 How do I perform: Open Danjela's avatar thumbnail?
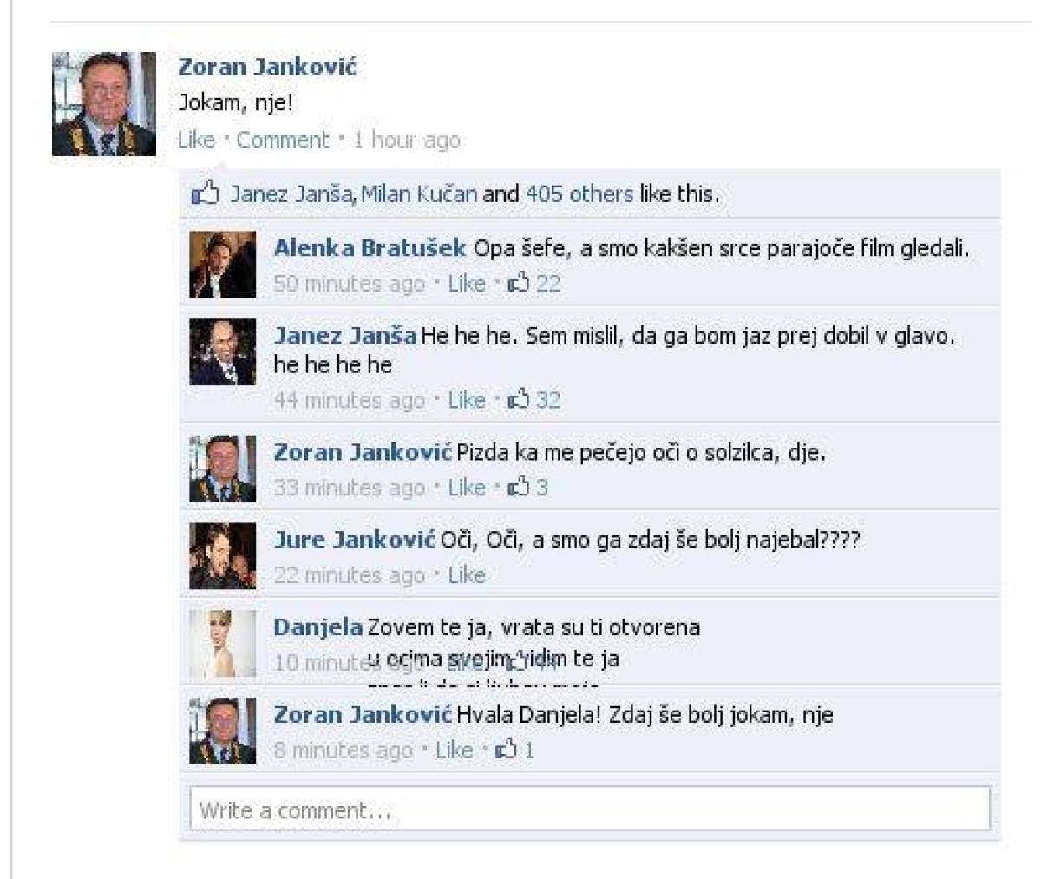223,644
